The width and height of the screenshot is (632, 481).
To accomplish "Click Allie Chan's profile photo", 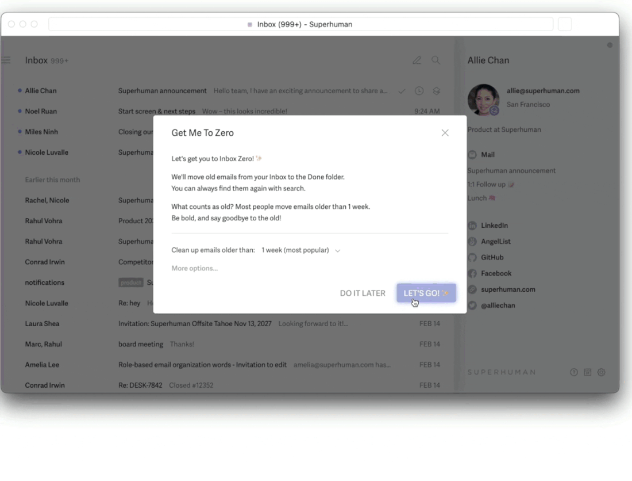I will click(483, 100).
